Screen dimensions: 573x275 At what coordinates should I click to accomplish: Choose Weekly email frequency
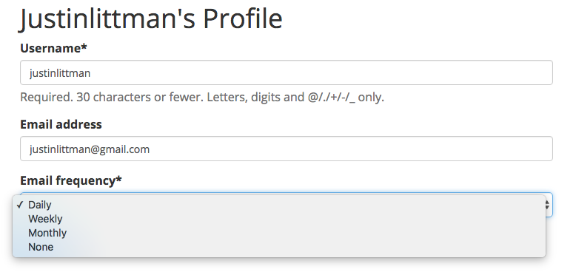point(45,219)
